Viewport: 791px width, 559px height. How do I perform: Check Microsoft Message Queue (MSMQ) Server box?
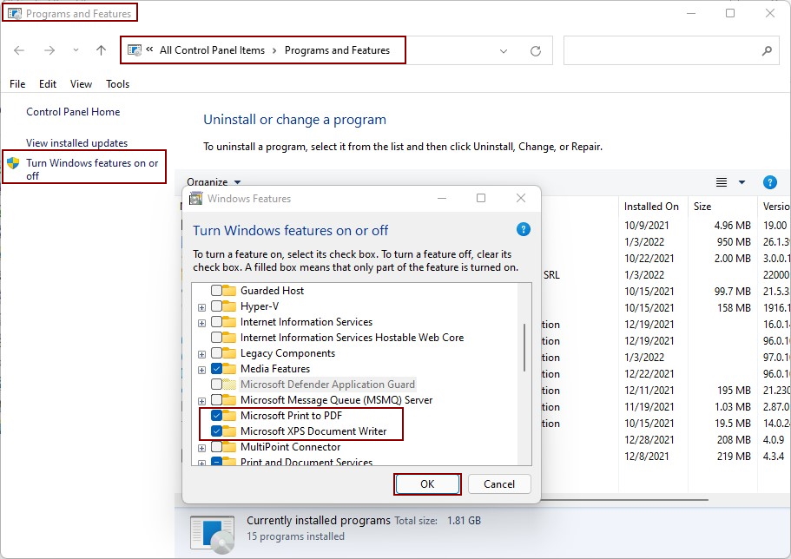[x=216, y=400]
